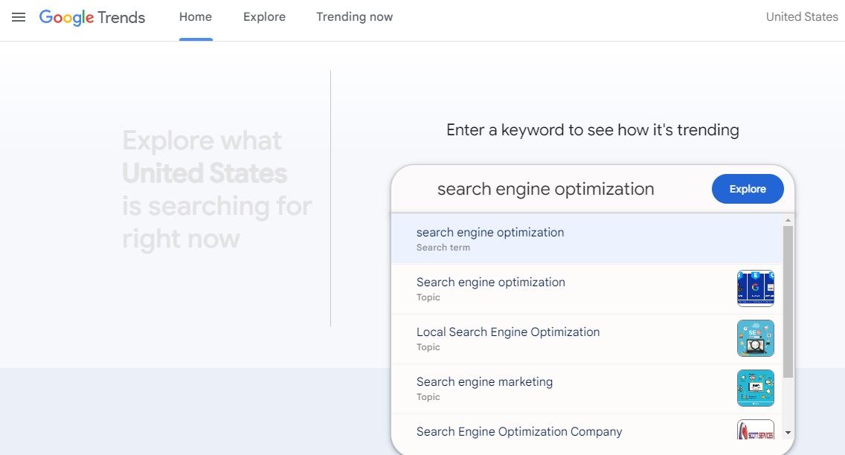Go to the Trending now tab

355,17
